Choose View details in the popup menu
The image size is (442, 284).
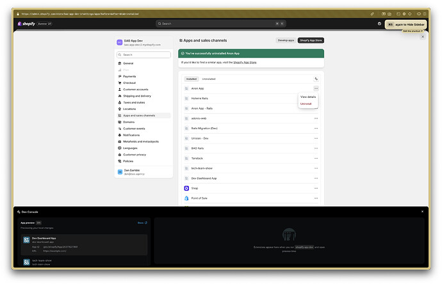coord(308,97)
